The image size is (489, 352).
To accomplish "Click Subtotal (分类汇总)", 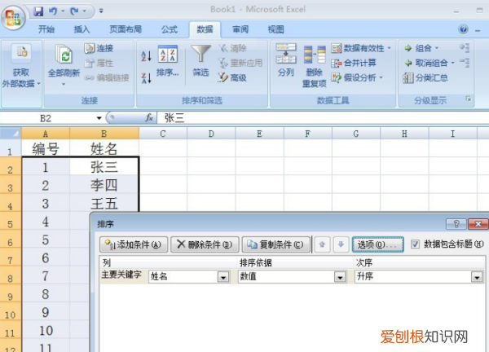I will click(x=425, y=77).
